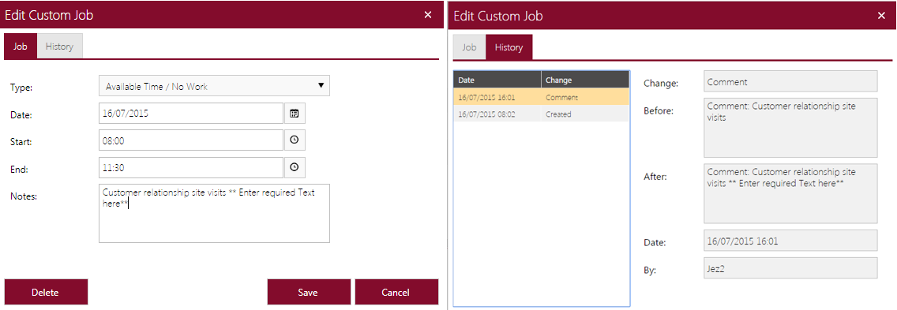This screenshot has width=897, height=310.
Task: Open the clock picker for Start time
Action: tap(295, 140)
